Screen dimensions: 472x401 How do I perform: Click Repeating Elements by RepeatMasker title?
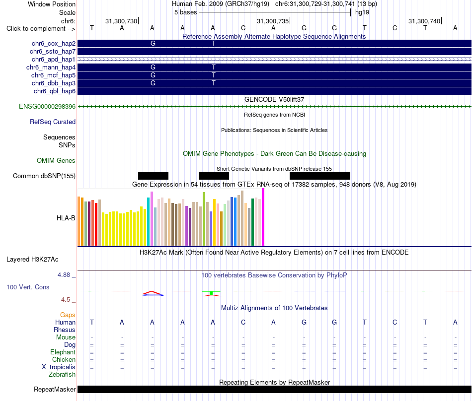[275, 382]
